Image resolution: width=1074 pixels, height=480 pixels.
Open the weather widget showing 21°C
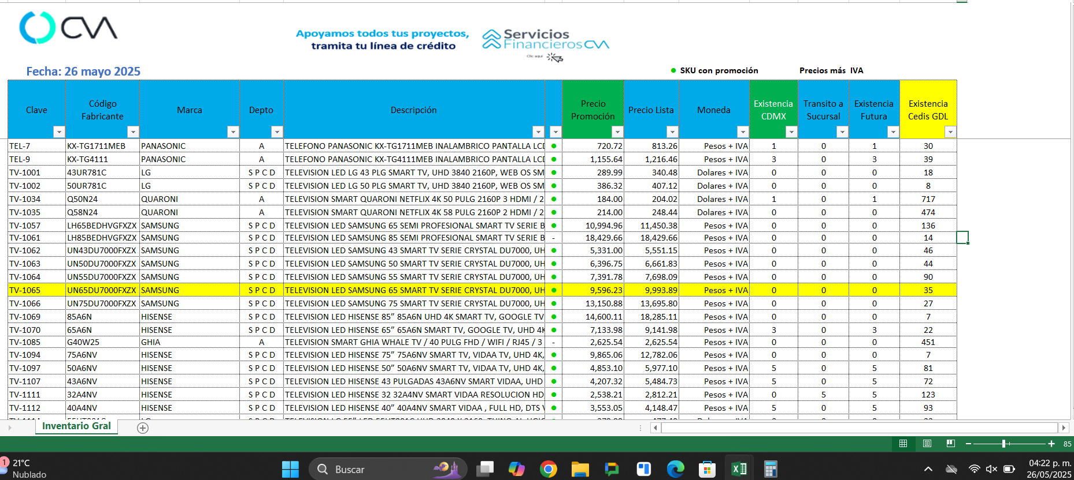tap(24, 468)
